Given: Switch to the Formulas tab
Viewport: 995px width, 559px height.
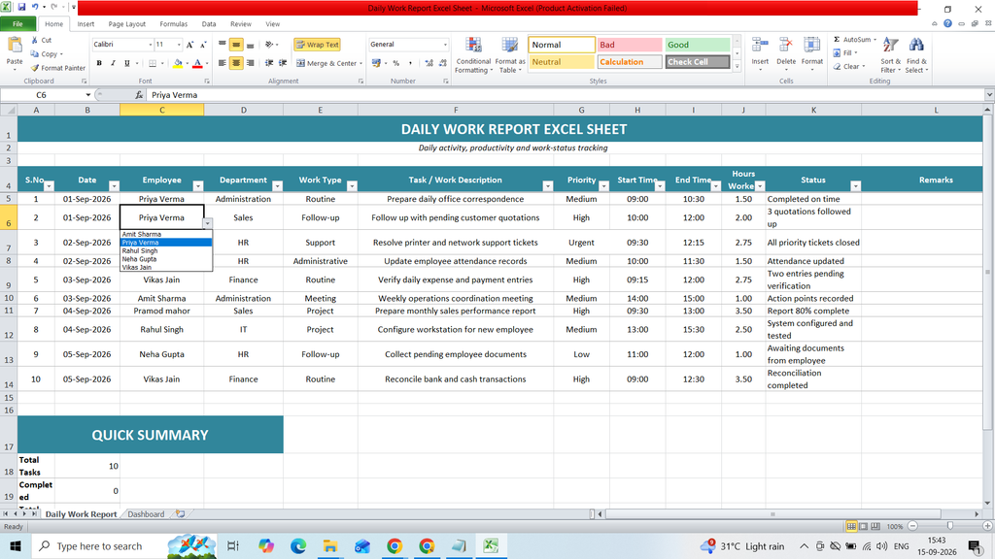Looking at the screenshot, I should tap(173, 24).
